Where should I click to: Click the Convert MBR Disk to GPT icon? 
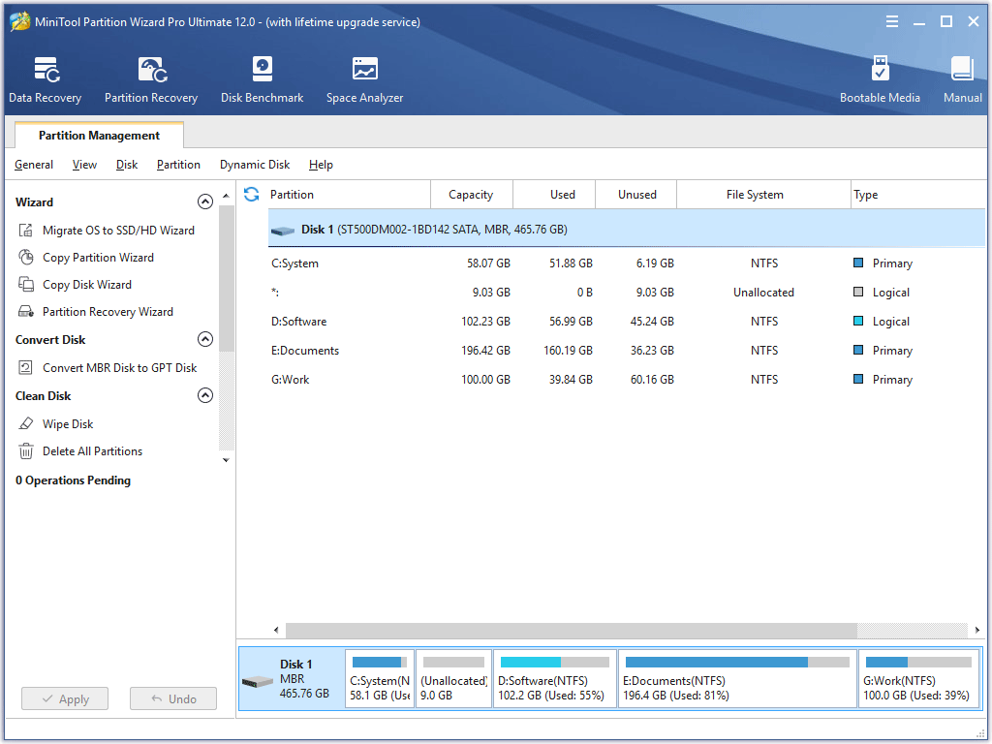(26, 367)
